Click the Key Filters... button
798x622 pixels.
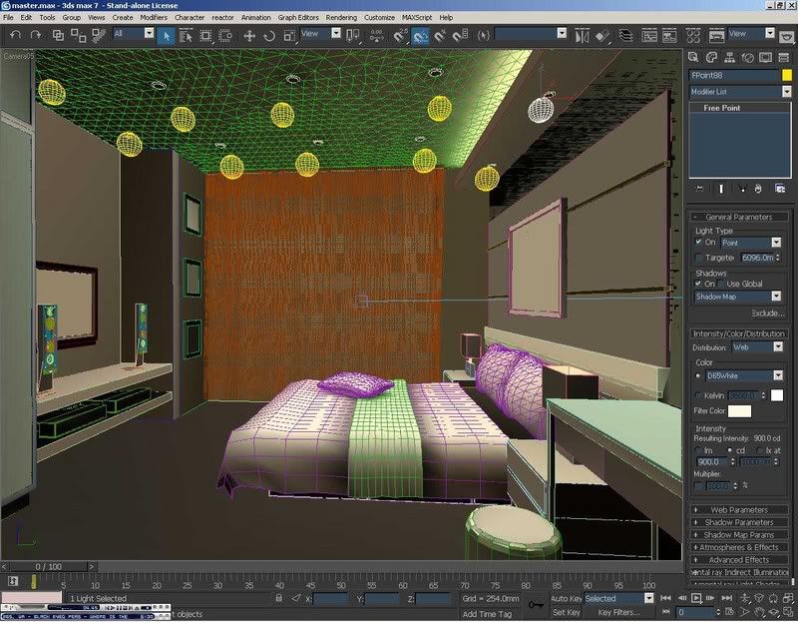pos(618,612)
